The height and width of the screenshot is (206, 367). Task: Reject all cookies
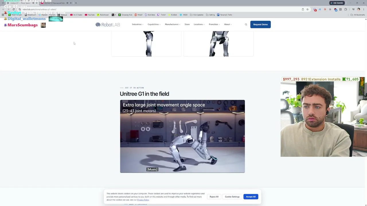(x=214, y=197)
